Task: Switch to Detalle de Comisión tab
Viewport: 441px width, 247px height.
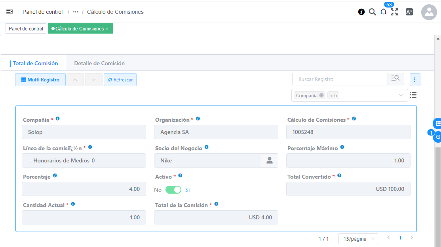Action: click(99, 63)
